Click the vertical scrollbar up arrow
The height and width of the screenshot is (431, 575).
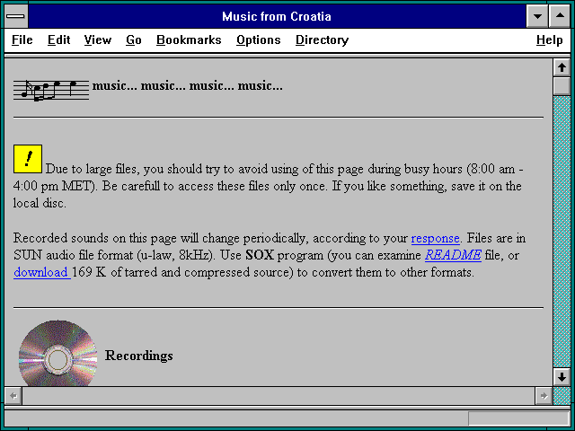[x=562, y=68]
